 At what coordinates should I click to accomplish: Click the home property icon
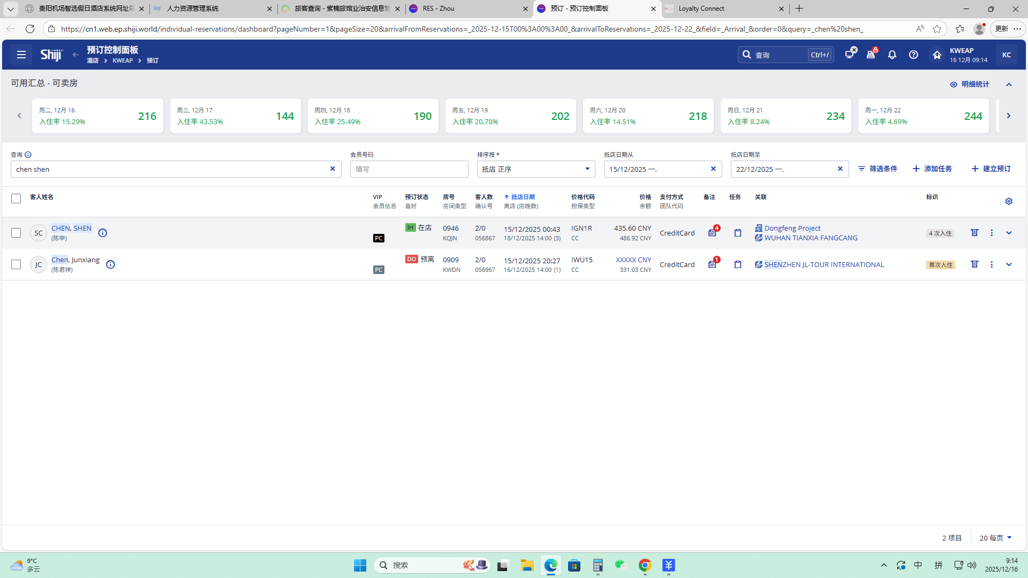coord(936,55)
